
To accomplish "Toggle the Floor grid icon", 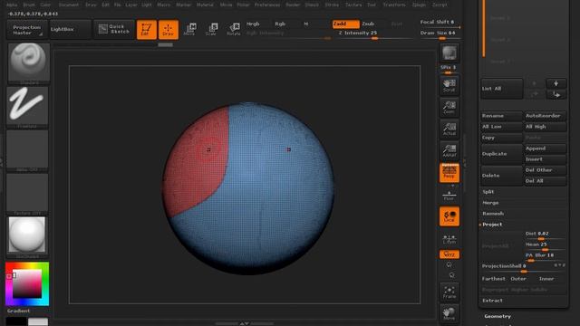I will (x=449, y=195).
